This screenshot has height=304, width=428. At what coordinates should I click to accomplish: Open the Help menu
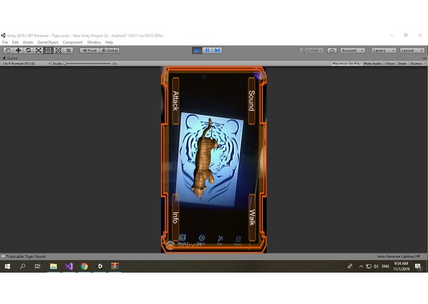point(109,42)
